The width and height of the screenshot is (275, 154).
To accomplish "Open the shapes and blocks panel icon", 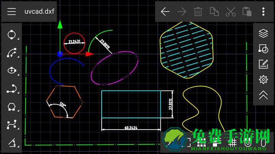I will tap(264, 49).
